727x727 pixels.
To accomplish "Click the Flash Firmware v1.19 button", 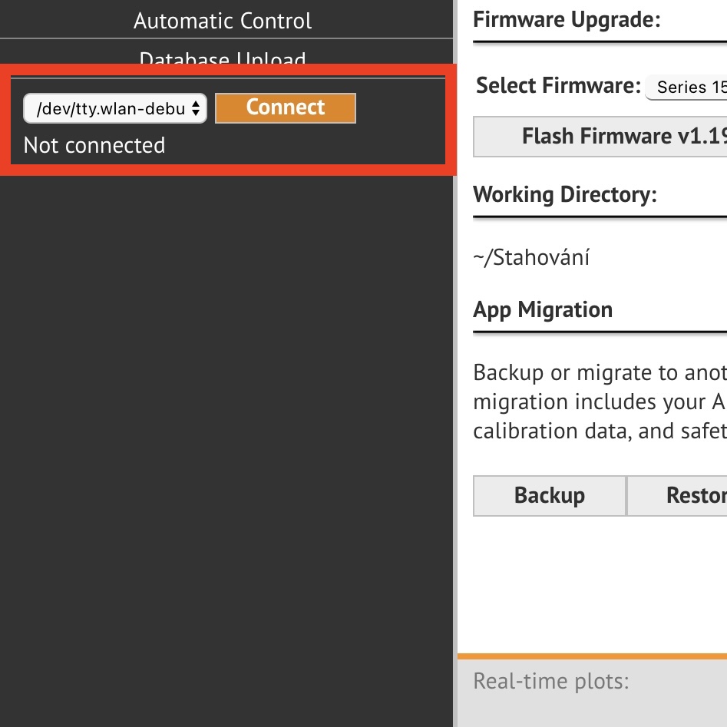I will (x=600, y=137).
